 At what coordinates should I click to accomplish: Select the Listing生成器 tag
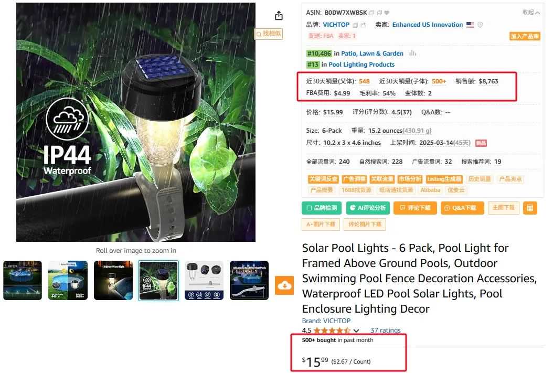(x=444, y=179)
